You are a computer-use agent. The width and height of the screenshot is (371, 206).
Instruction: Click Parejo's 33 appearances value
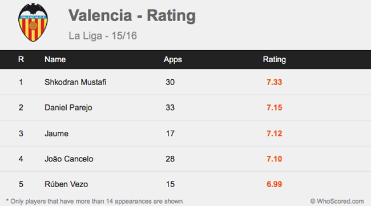click(x=170, y=108)
